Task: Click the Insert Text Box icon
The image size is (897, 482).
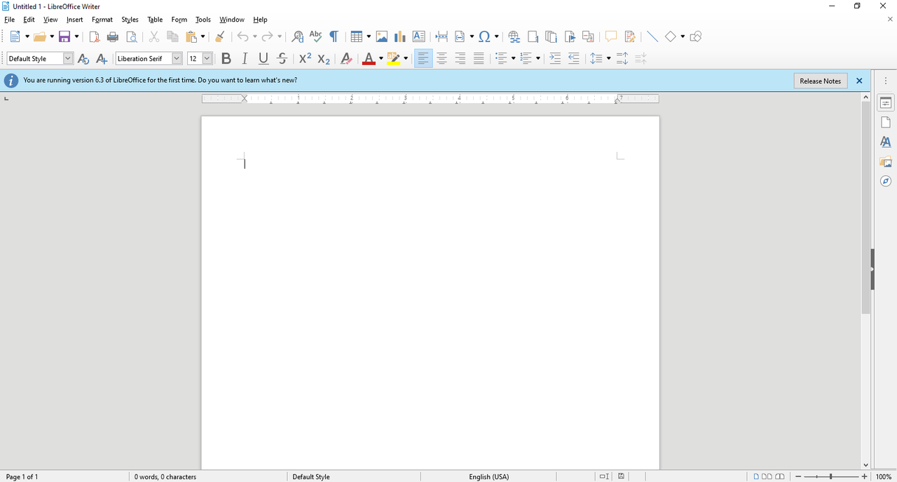Action: [419, 36]
